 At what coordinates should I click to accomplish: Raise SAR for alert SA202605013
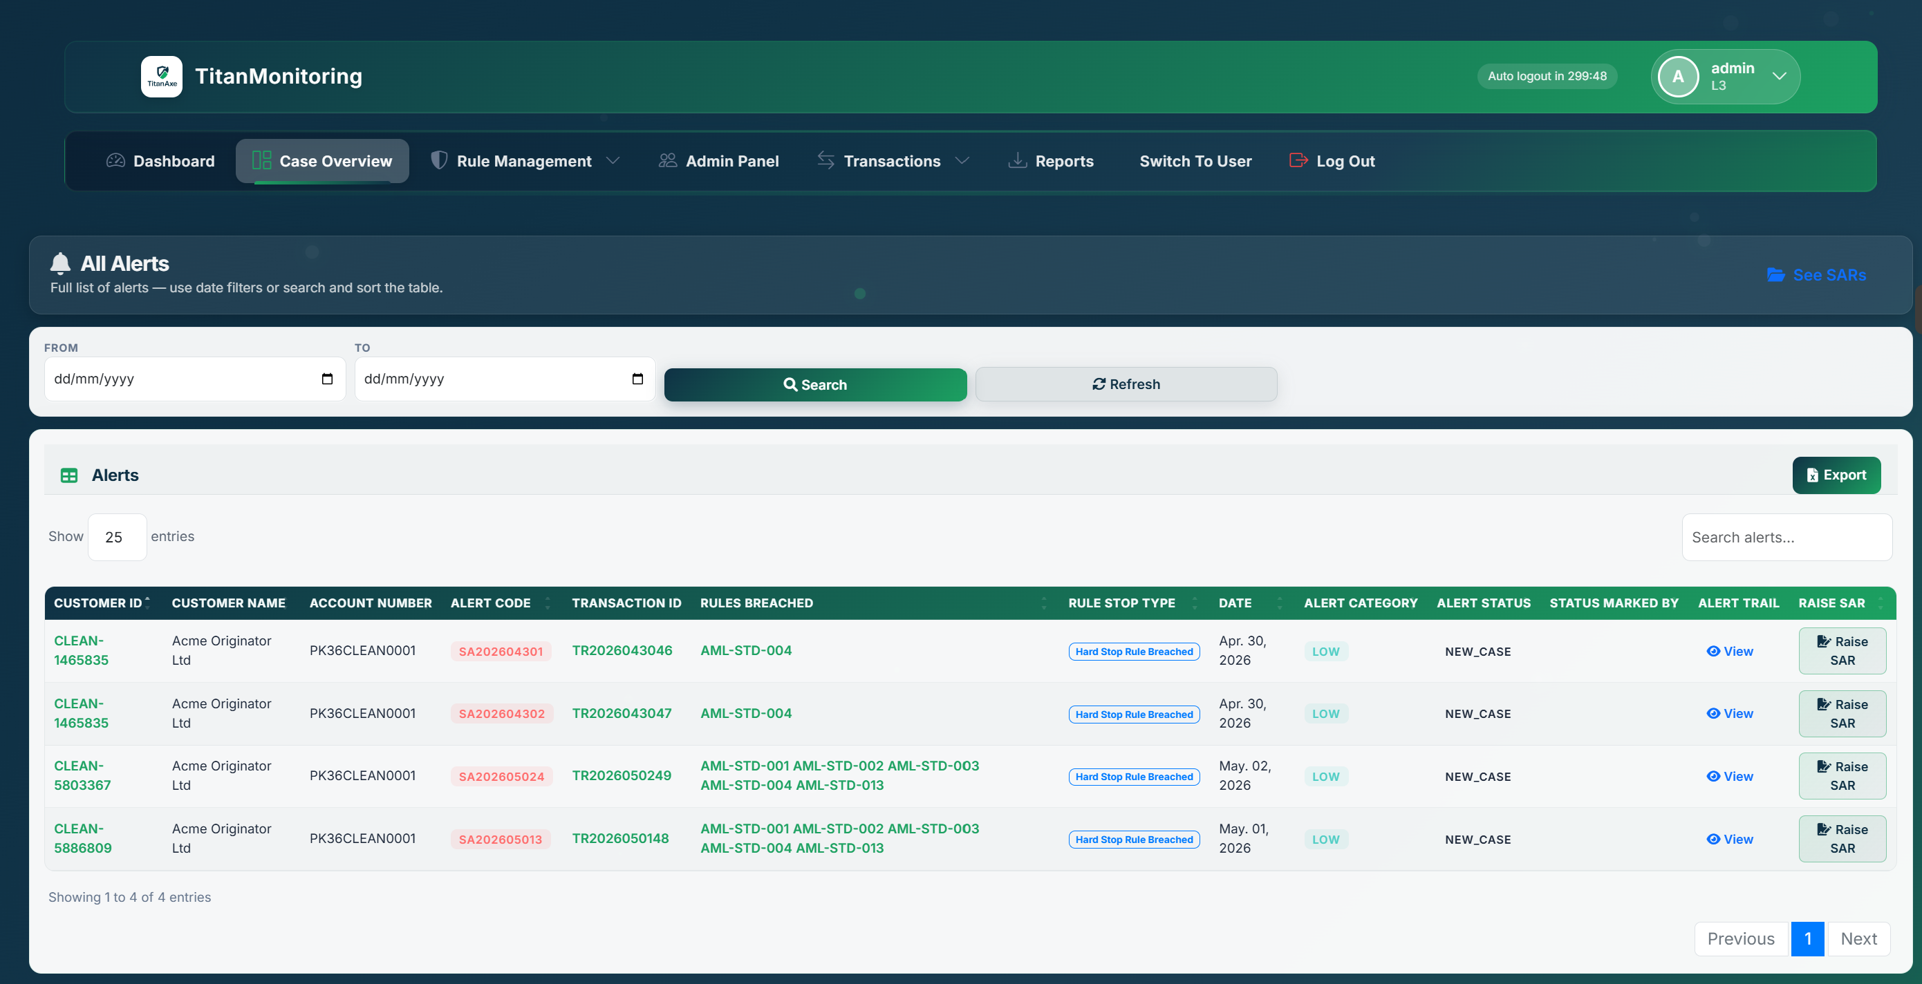(x=1842, y=839)
